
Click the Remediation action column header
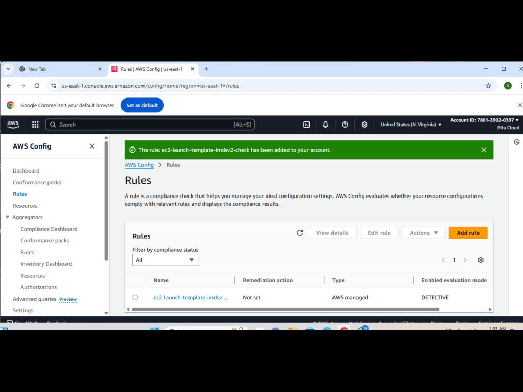pyautogui.click(x=268, y=280)
